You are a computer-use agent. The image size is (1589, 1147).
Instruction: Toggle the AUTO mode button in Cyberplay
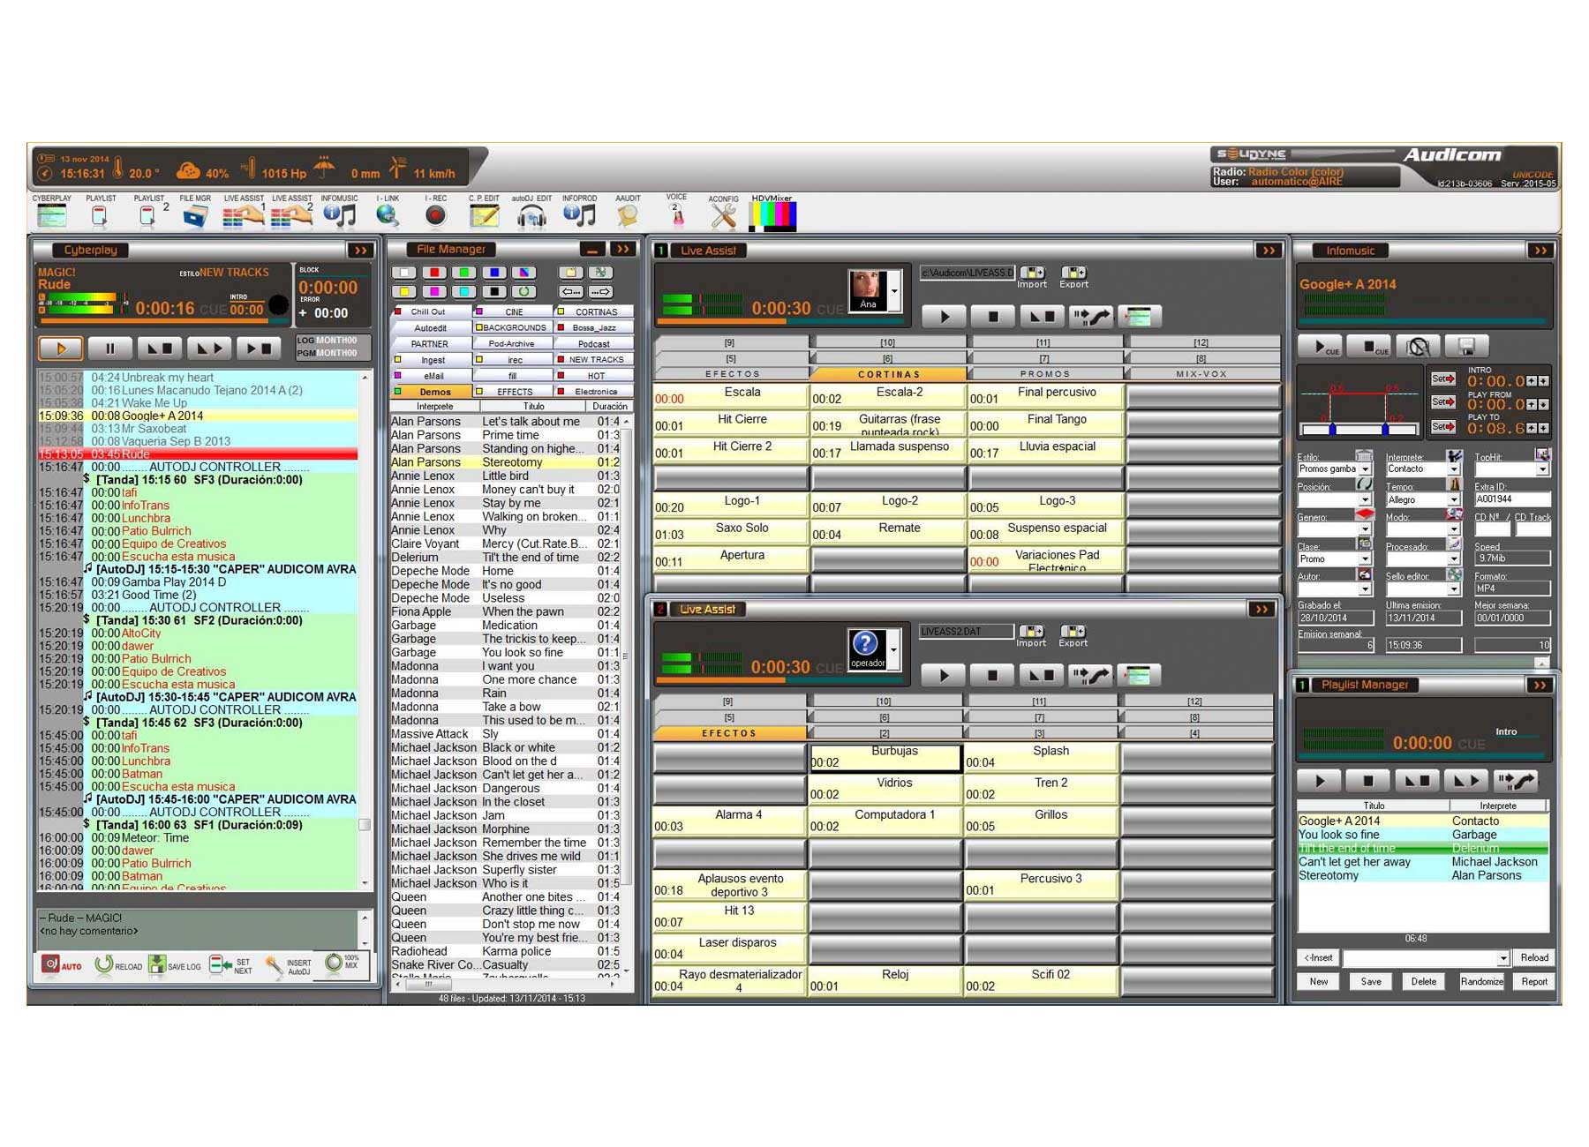click(62, 965)
